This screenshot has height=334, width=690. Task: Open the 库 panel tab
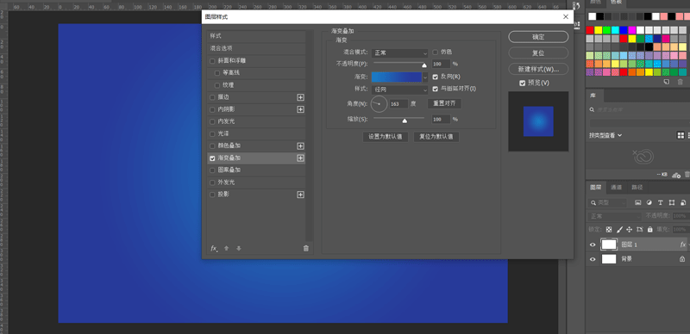point(593,96)
